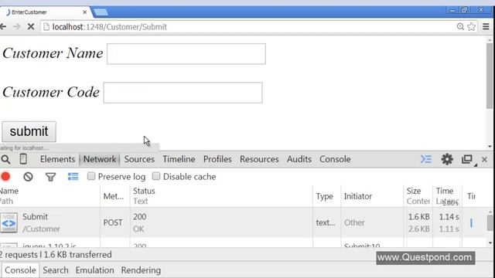
Task: Toggle device mode phone icon
Action: [x=23, y=159]
